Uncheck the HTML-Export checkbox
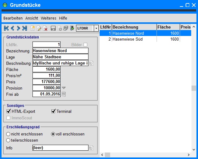Screen dimensions: 198x159 point(9,111)
